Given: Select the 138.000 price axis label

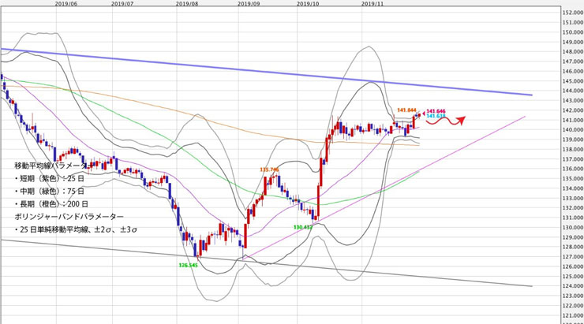Looking at the screenshot, I should (x=573, y=150).
